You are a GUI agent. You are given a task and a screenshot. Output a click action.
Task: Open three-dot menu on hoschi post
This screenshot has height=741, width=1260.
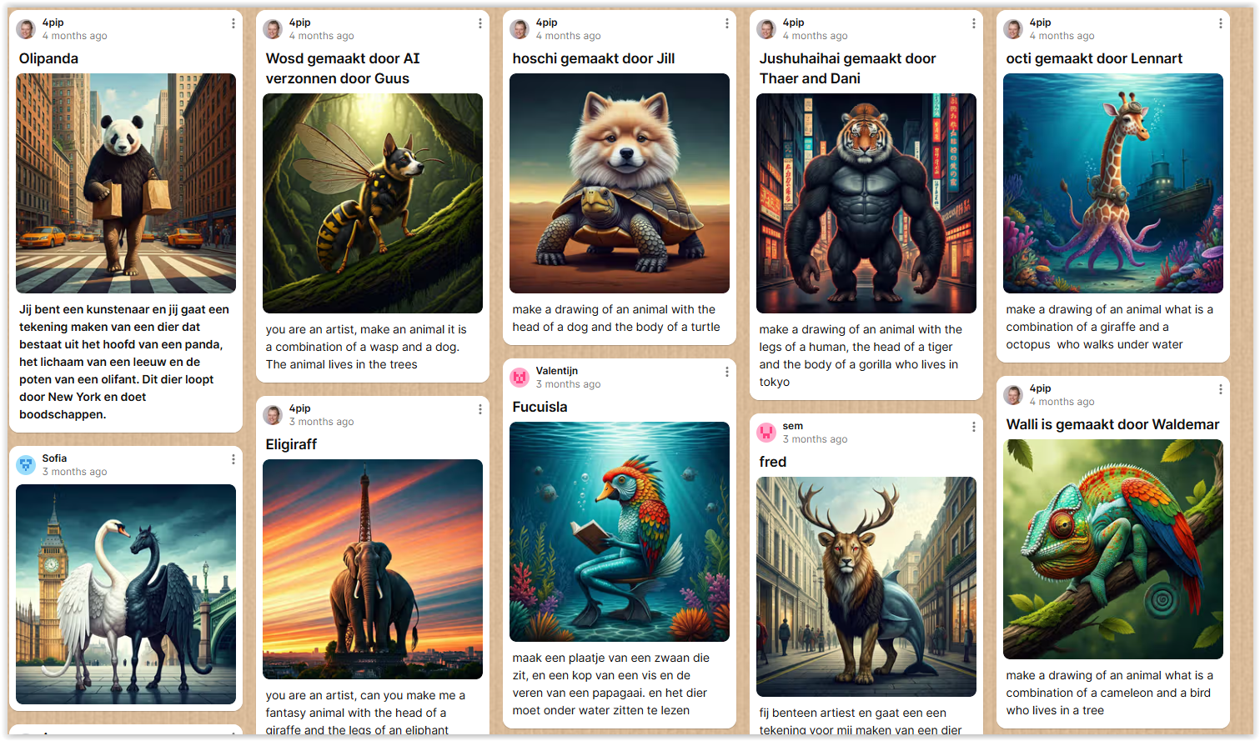tap(726, 23)
